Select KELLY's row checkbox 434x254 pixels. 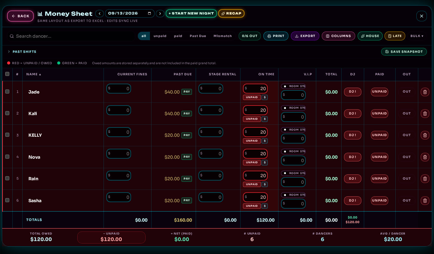tap(7, 135)
